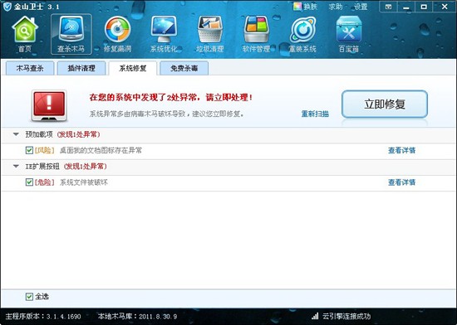Uncheck the 系统文件被破坏 item
This screenshot has width=457, height=325.
pos(29,182)
